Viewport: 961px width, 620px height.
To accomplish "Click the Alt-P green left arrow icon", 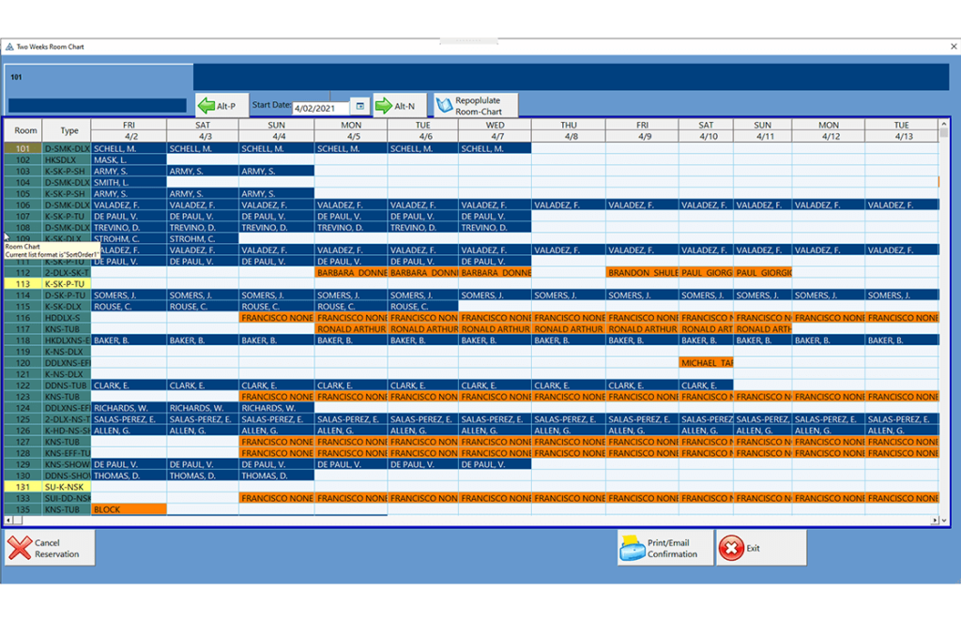I will pos(205,104).
